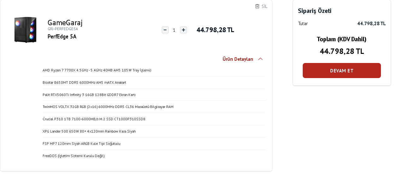
Task: Open the PerfEdge 5A product thumbnail
Action: click(x=26, y=30)
